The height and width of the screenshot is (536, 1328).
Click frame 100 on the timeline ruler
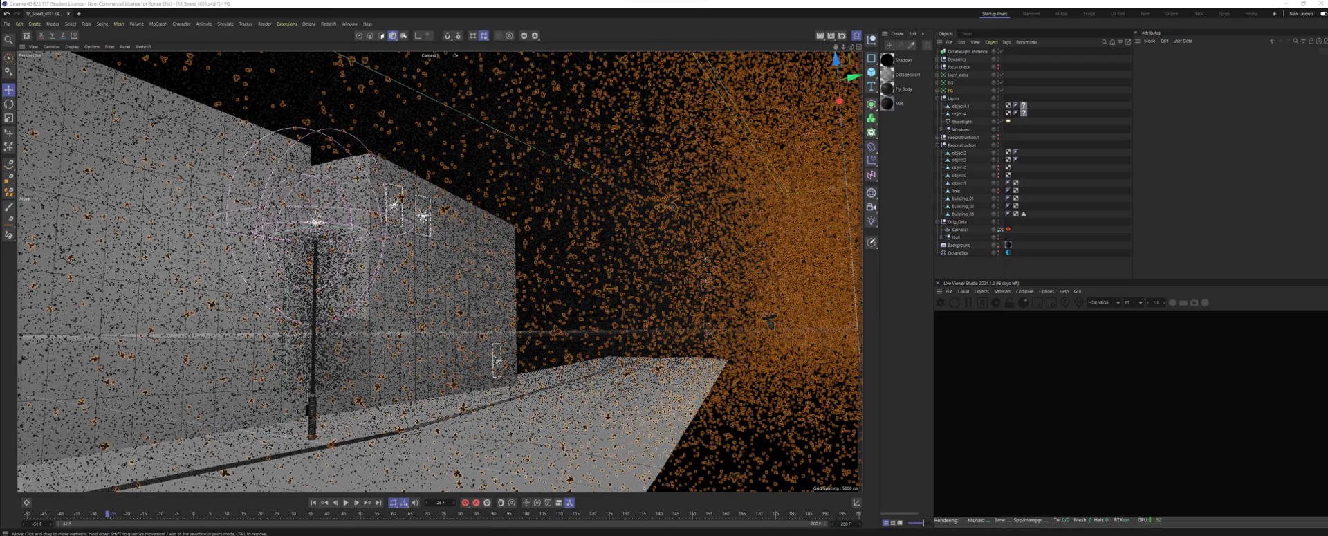point(526,514)
